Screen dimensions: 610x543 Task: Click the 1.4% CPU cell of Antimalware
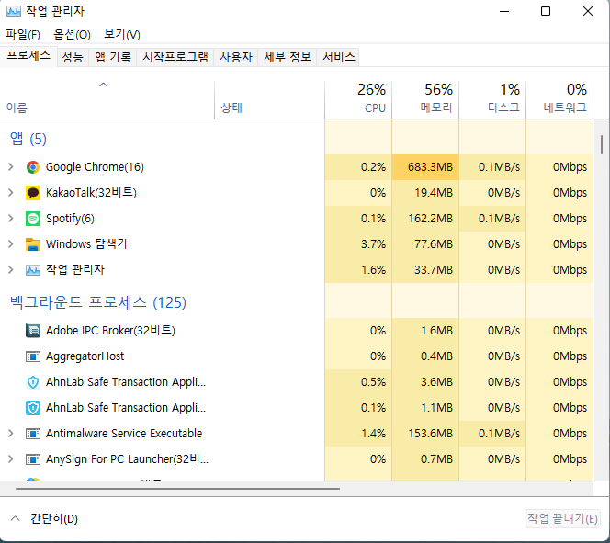358,434
